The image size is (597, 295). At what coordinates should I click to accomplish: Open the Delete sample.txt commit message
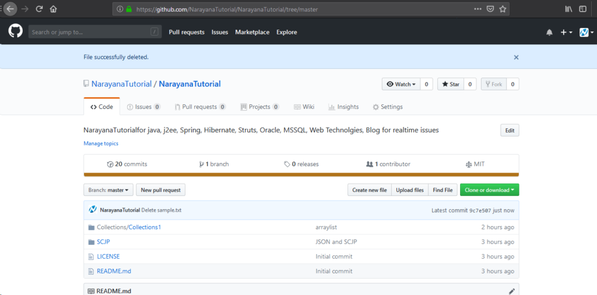(x=161, y=210)
